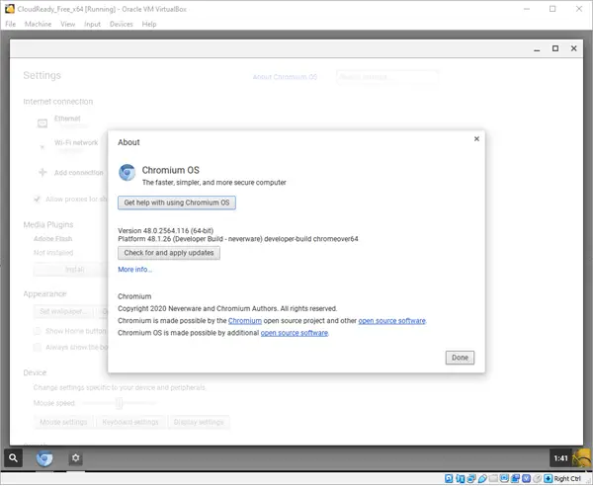The image size is (593, 486).
Task: Open the VirtualBox Devices menu
Action: click(121, 24)
